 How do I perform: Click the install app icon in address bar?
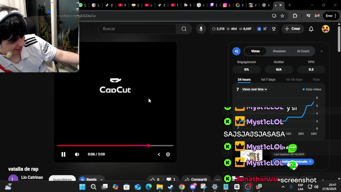pyautogui.click(x=274, y=16)
